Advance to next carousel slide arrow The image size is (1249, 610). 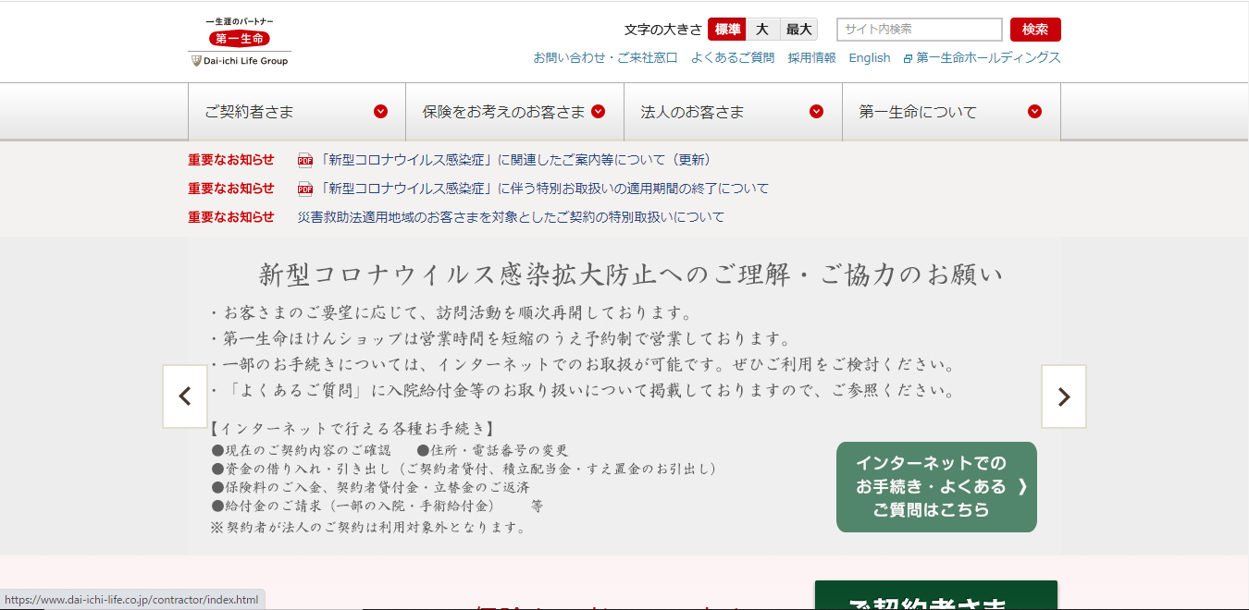tap(1064, 396)
